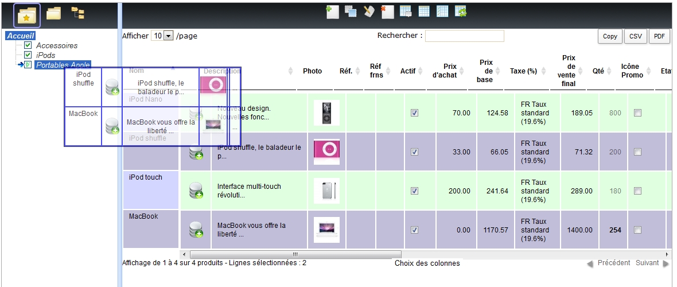Focus the Rechercher search field
Image resolution: width=677 pixels, height=287 pixels.
click(x=465, y=36)
